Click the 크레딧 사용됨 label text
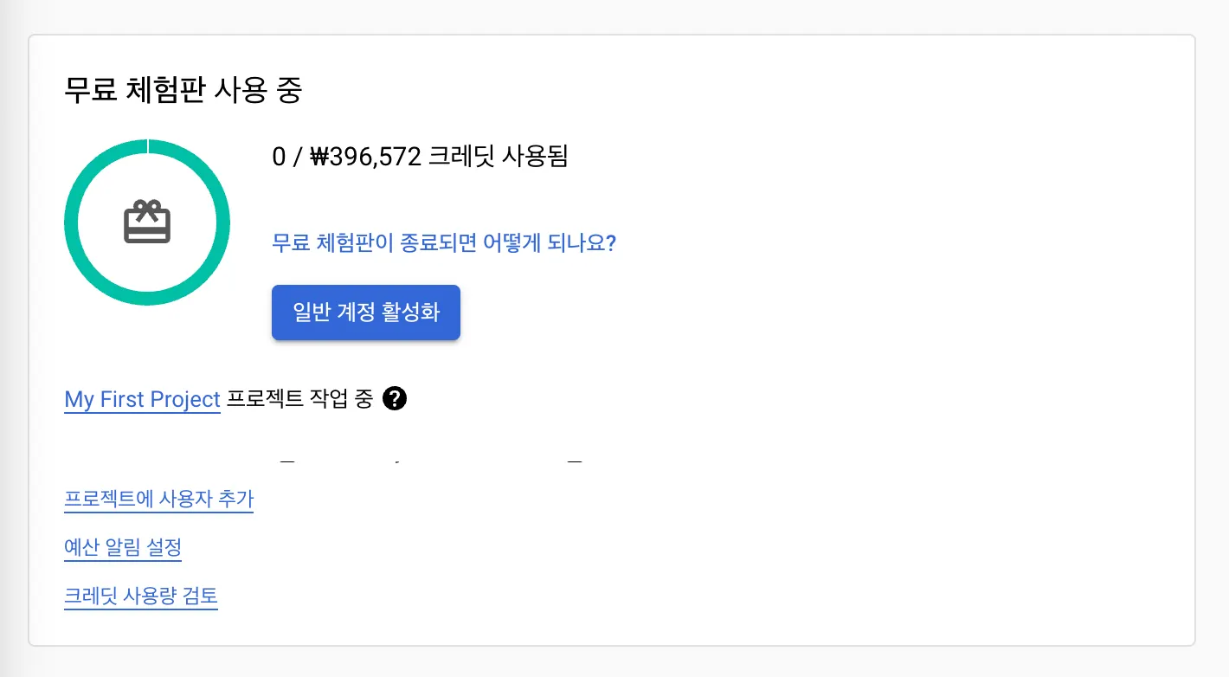Viewport: 1229px width, 677px height. [498, 157]
